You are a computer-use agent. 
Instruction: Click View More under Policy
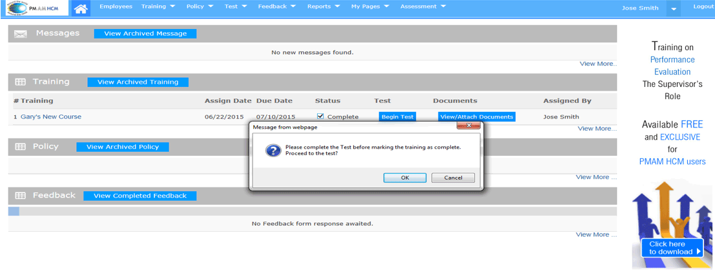tap(596, 177)
